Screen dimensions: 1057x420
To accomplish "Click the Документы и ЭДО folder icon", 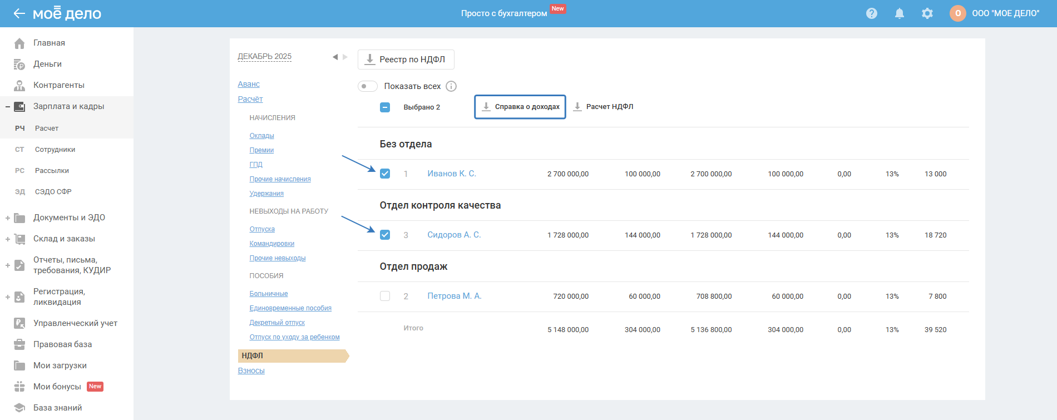I will pos(19,218).
